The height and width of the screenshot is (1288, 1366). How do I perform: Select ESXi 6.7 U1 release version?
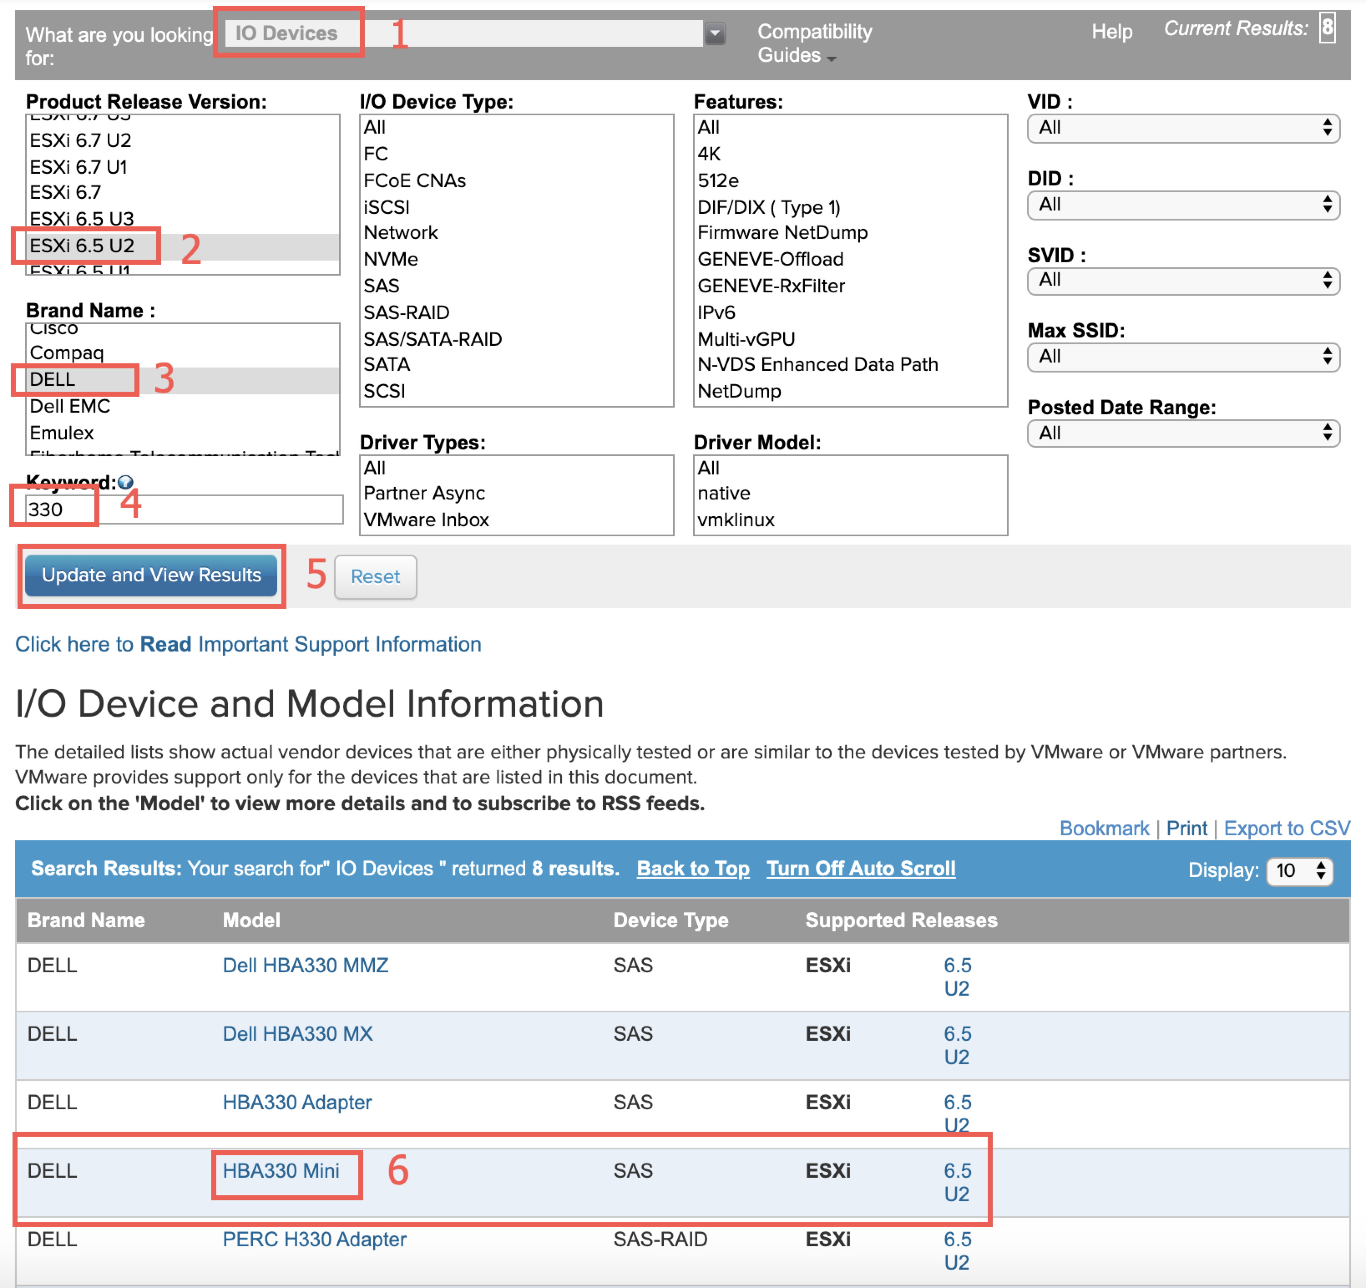pyautogui.click(x=183, y=167)
